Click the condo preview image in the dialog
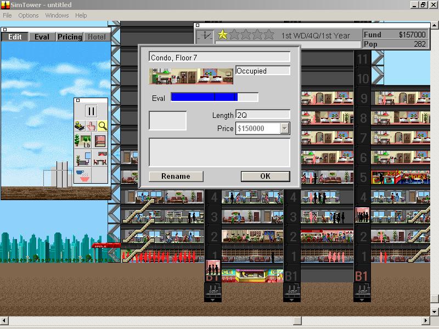The image size is (439, 329). tap(191, 76)
